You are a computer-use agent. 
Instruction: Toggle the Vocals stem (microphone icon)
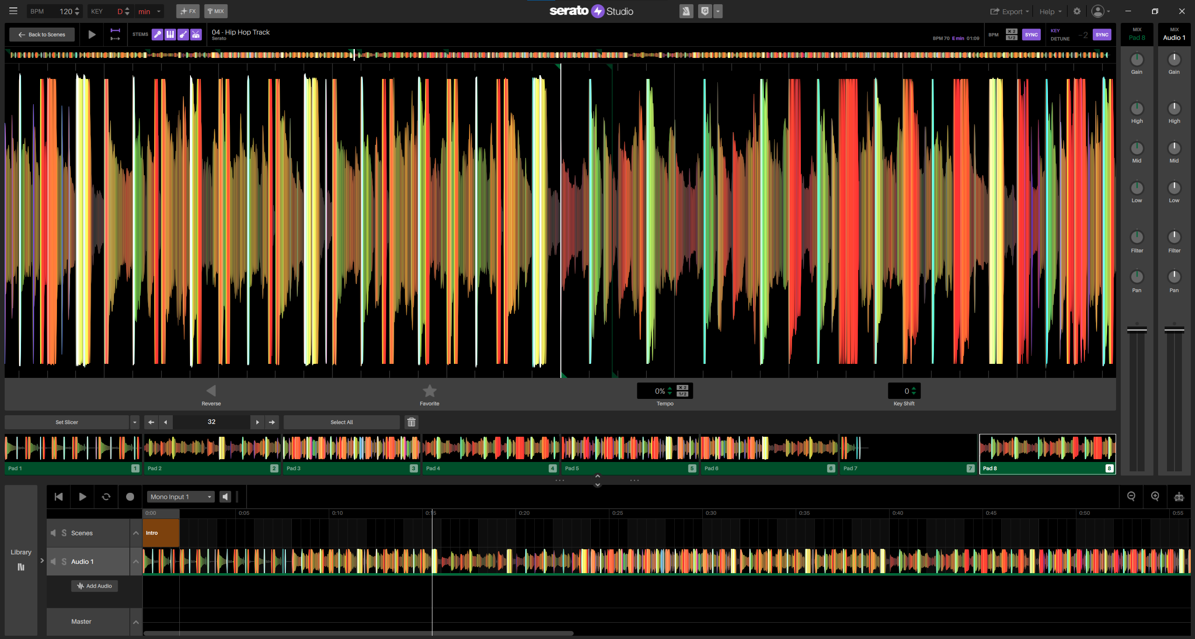(x=157, y=34)
